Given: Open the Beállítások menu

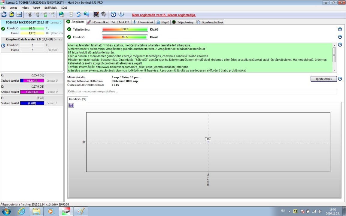Looking at the screenshot, I should coord(50,8).
